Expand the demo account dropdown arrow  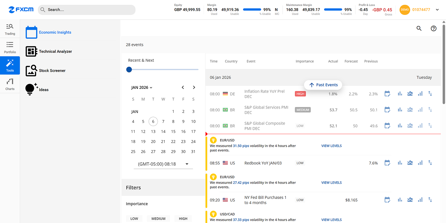click(x=437, y=10)
